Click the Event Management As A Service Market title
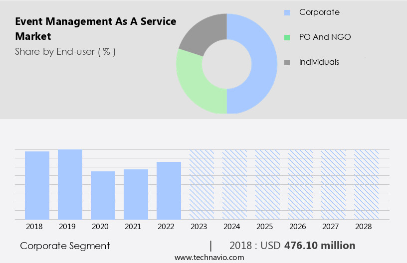This screenshot has width=407, height=263. (x=95, y=29)
